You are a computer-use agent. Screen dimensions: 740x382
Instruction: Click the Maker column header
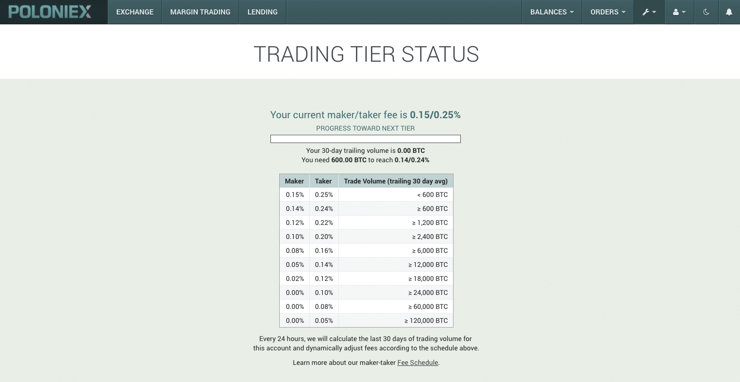tap(294, 181)
